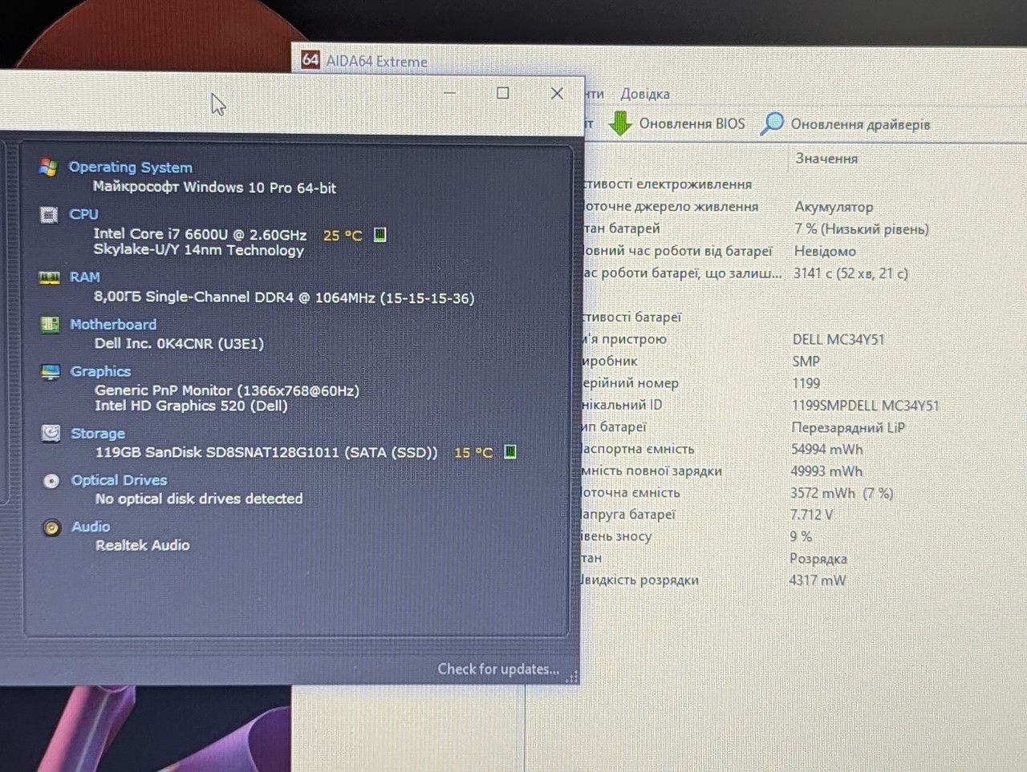
Task: Click the Значення column header
Action: pos(826,159)
